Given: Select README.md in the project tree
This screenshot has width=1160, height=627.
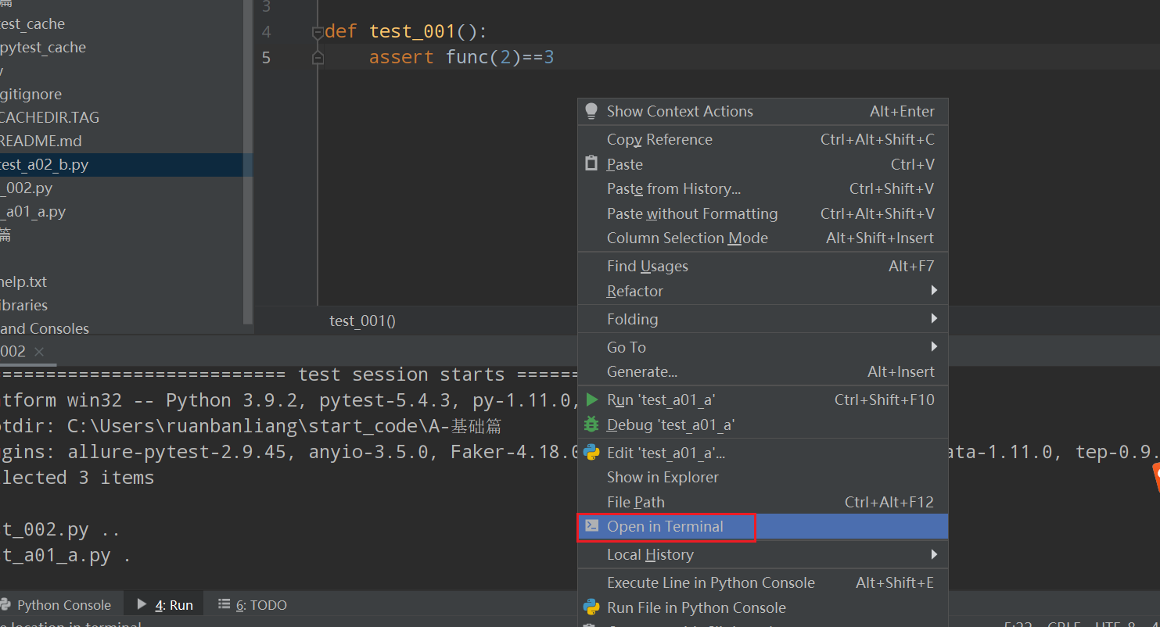Looking at the screenshot, I should tap(41, 141).
